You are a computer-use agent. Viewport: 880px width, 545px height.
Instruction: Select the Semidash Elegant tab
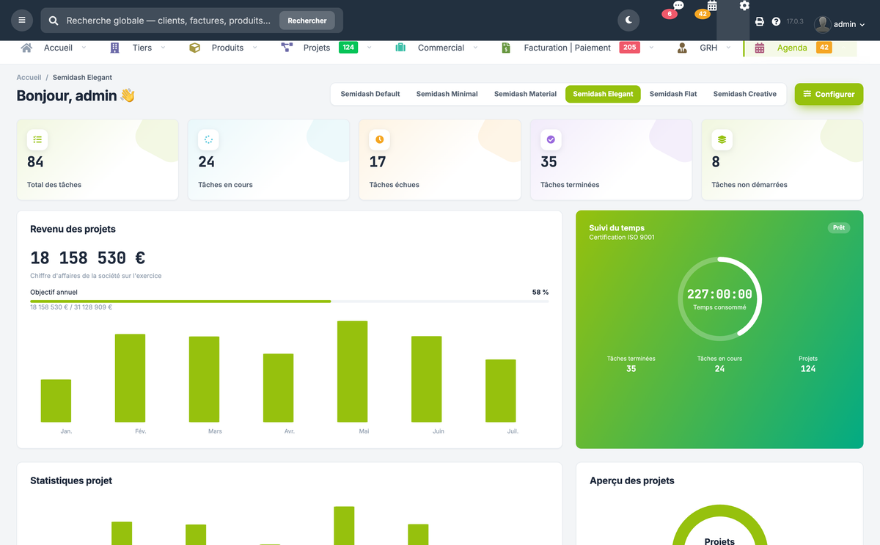tap(603, 94)
